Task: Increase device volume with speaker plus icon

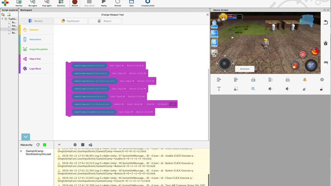Action: (270, 89)
